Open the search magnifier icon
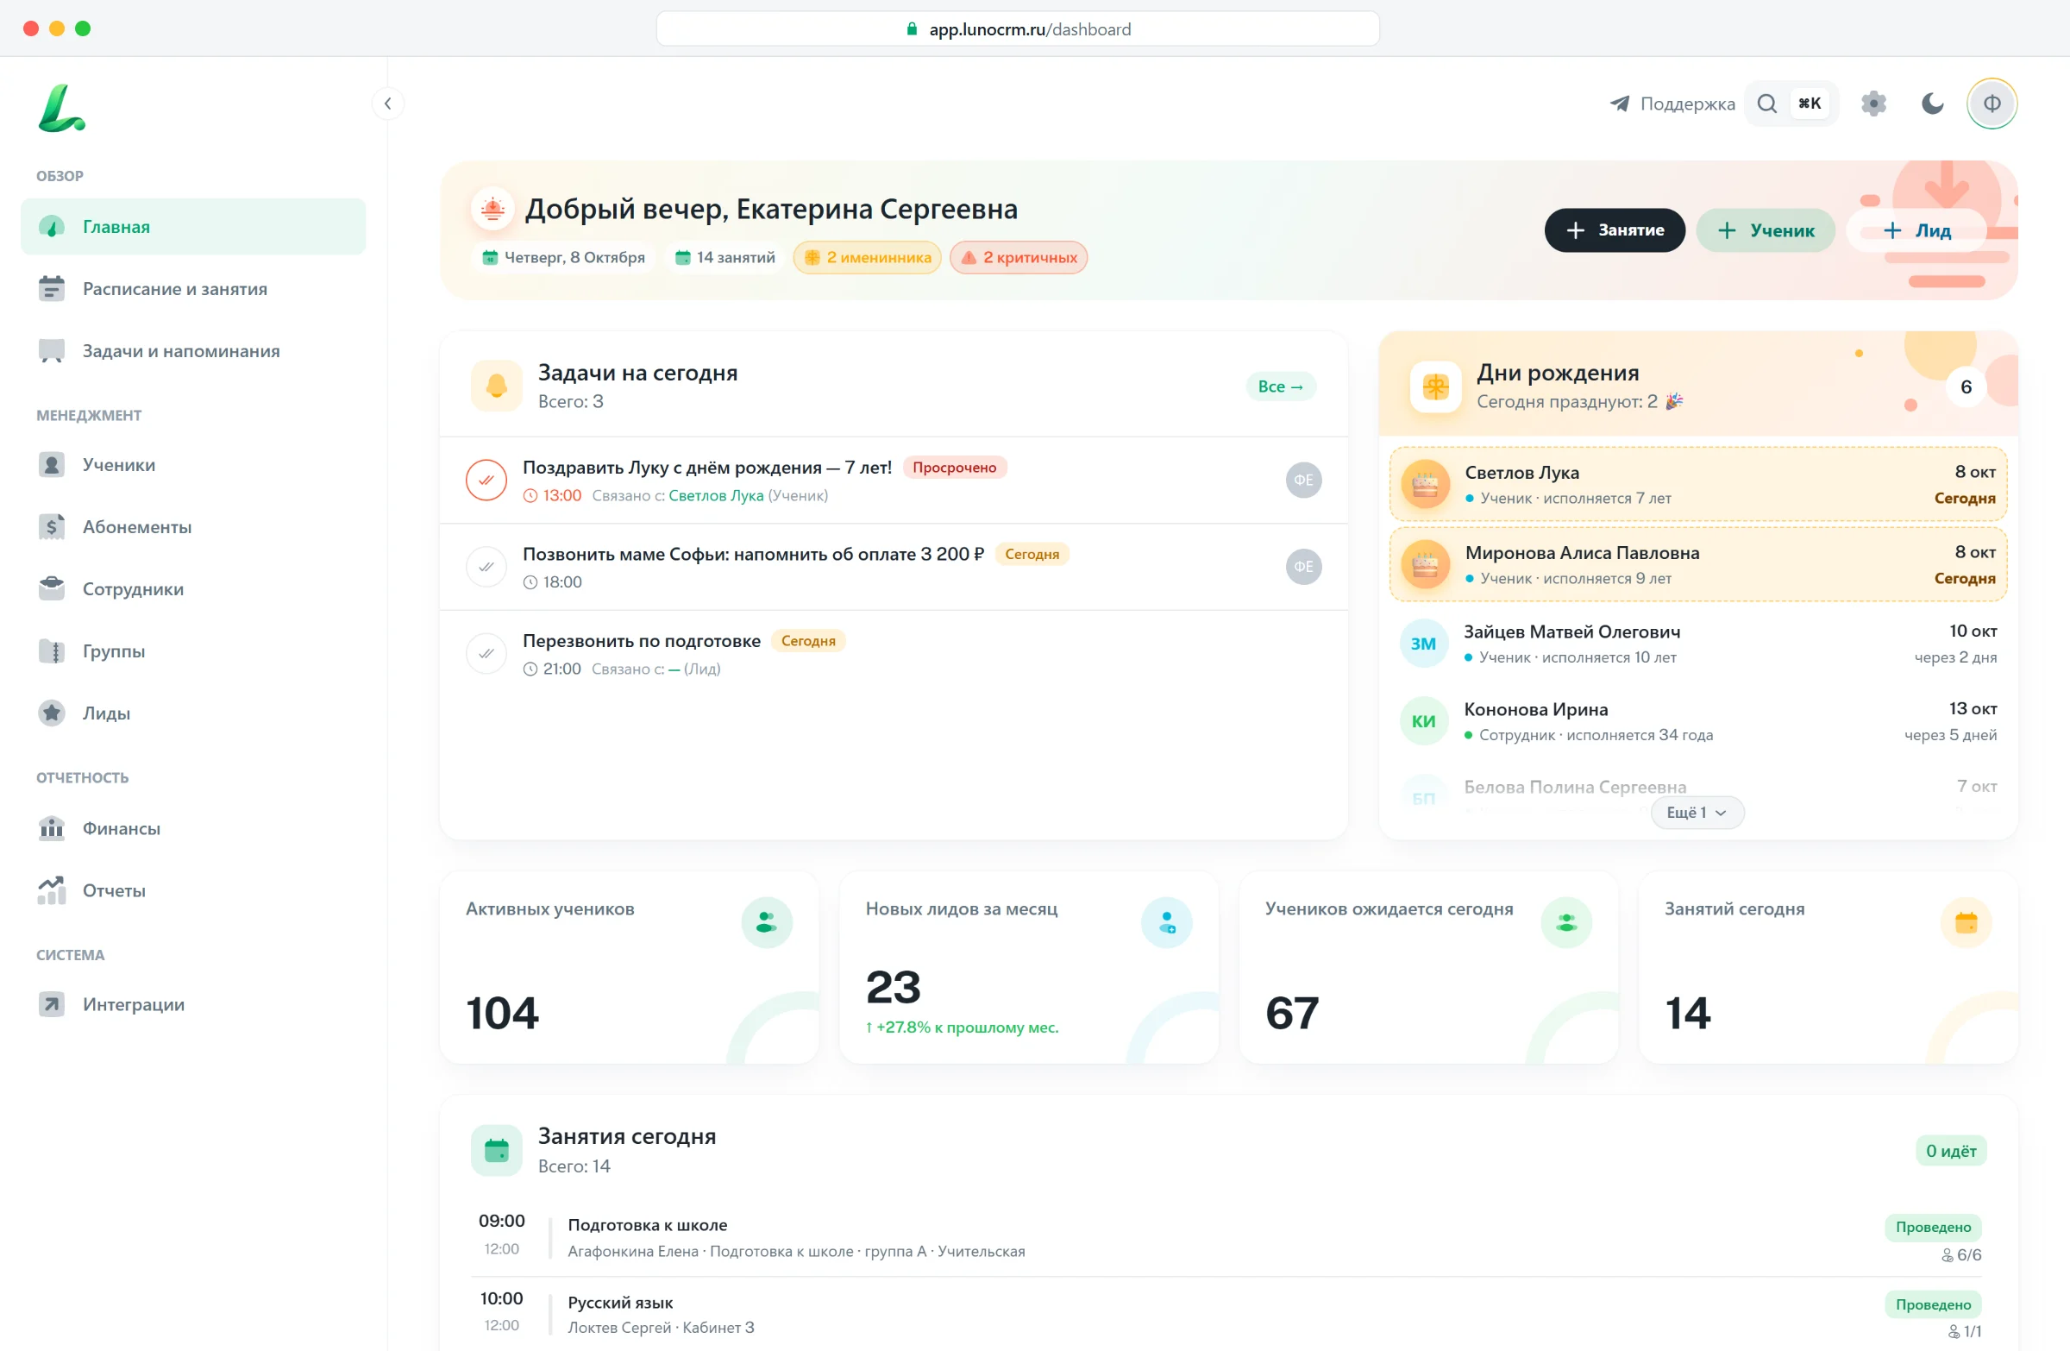This screenshot has height=1351, width=2070. click(1766, 104)
